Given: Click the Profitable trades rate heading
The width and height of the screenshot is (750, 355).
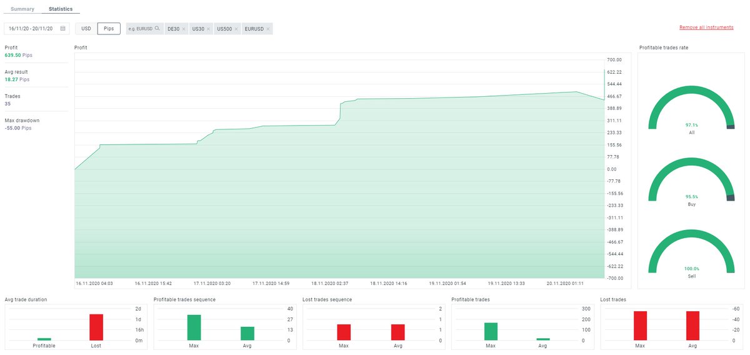Looking at the screenshot, I should [664, 47].
